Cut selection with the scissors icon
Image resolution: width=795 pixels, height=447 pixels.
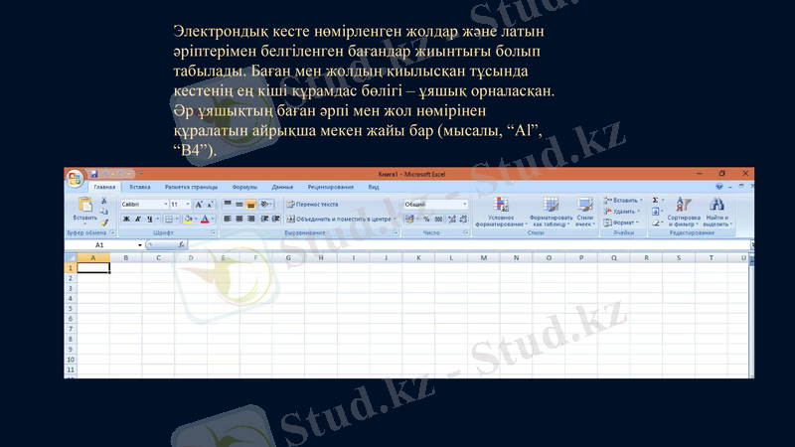(104, 201)
